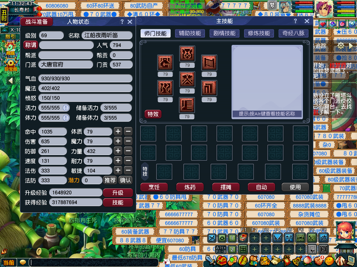Viewport: 357px width, 267px height.
Task: Click the crossed-swords icon beside the shortcut bar
Action: tap(212, 238)
